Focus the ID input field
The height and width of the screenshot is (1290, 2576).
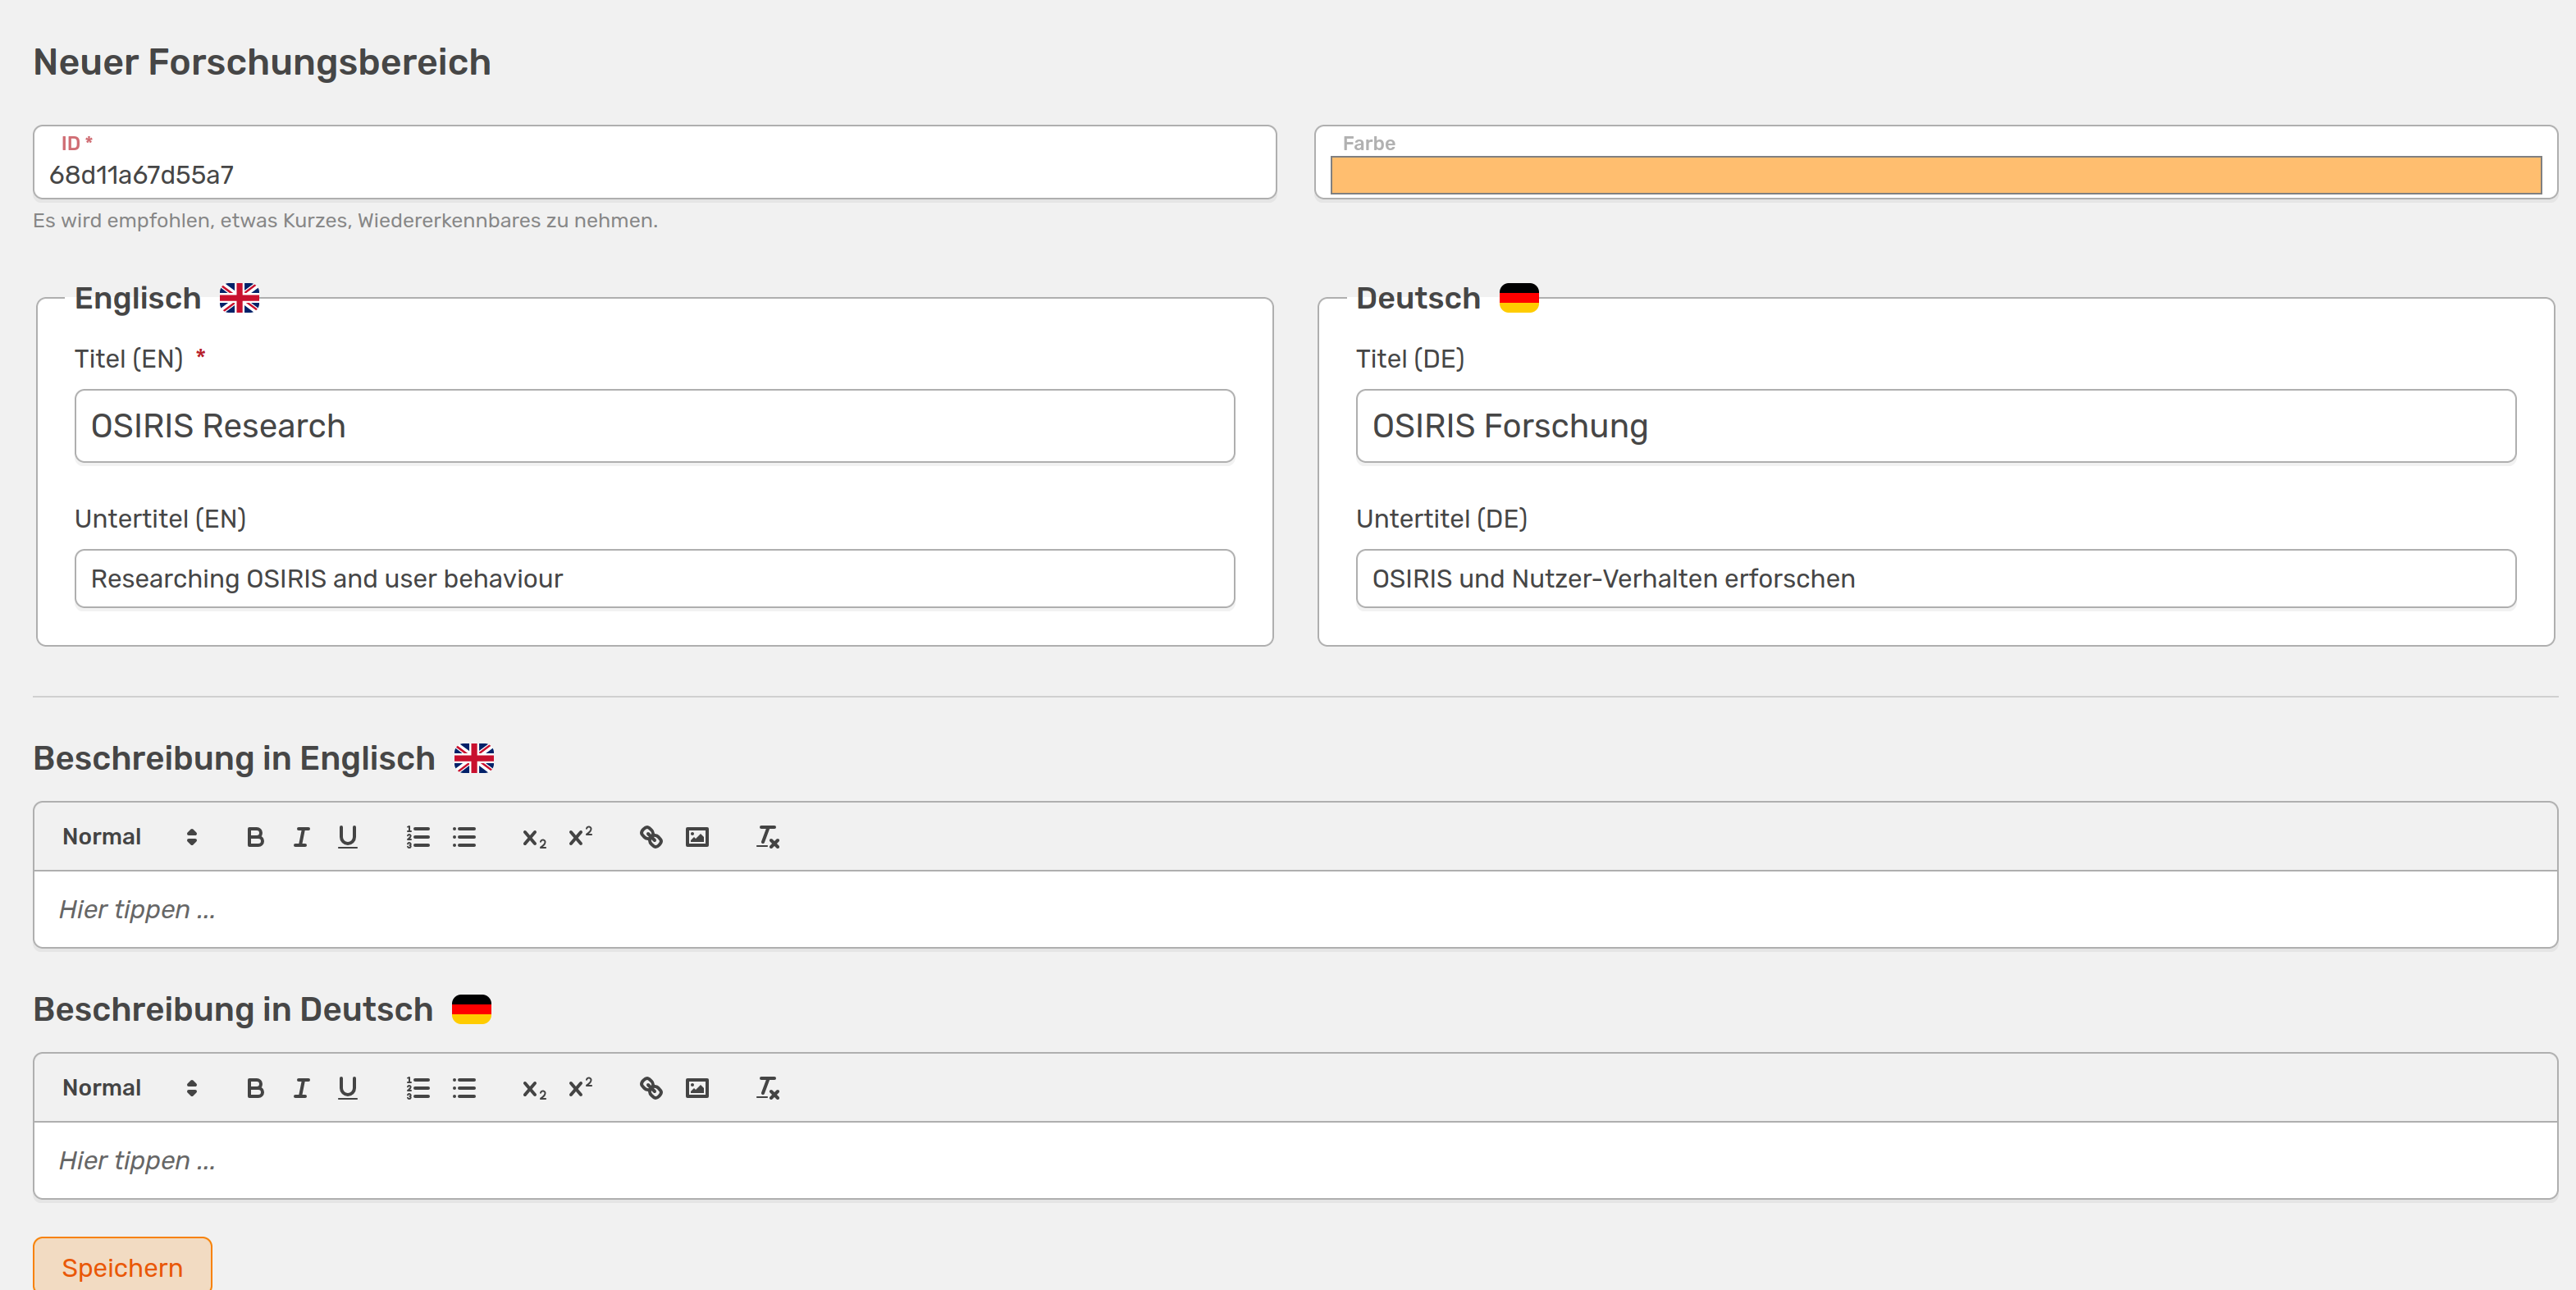(x=654, y=175)
